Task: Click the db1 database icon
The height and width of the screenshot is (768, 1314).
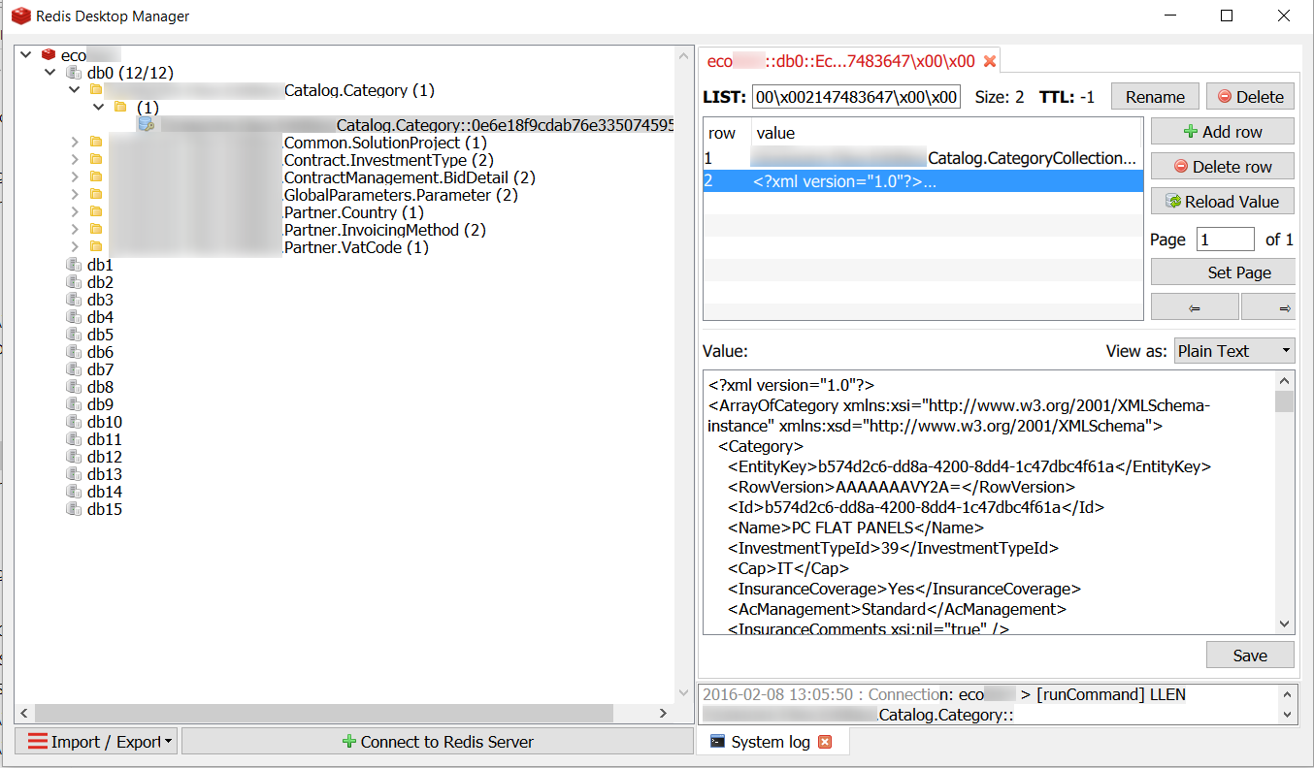Action: [x=73, y=265]
